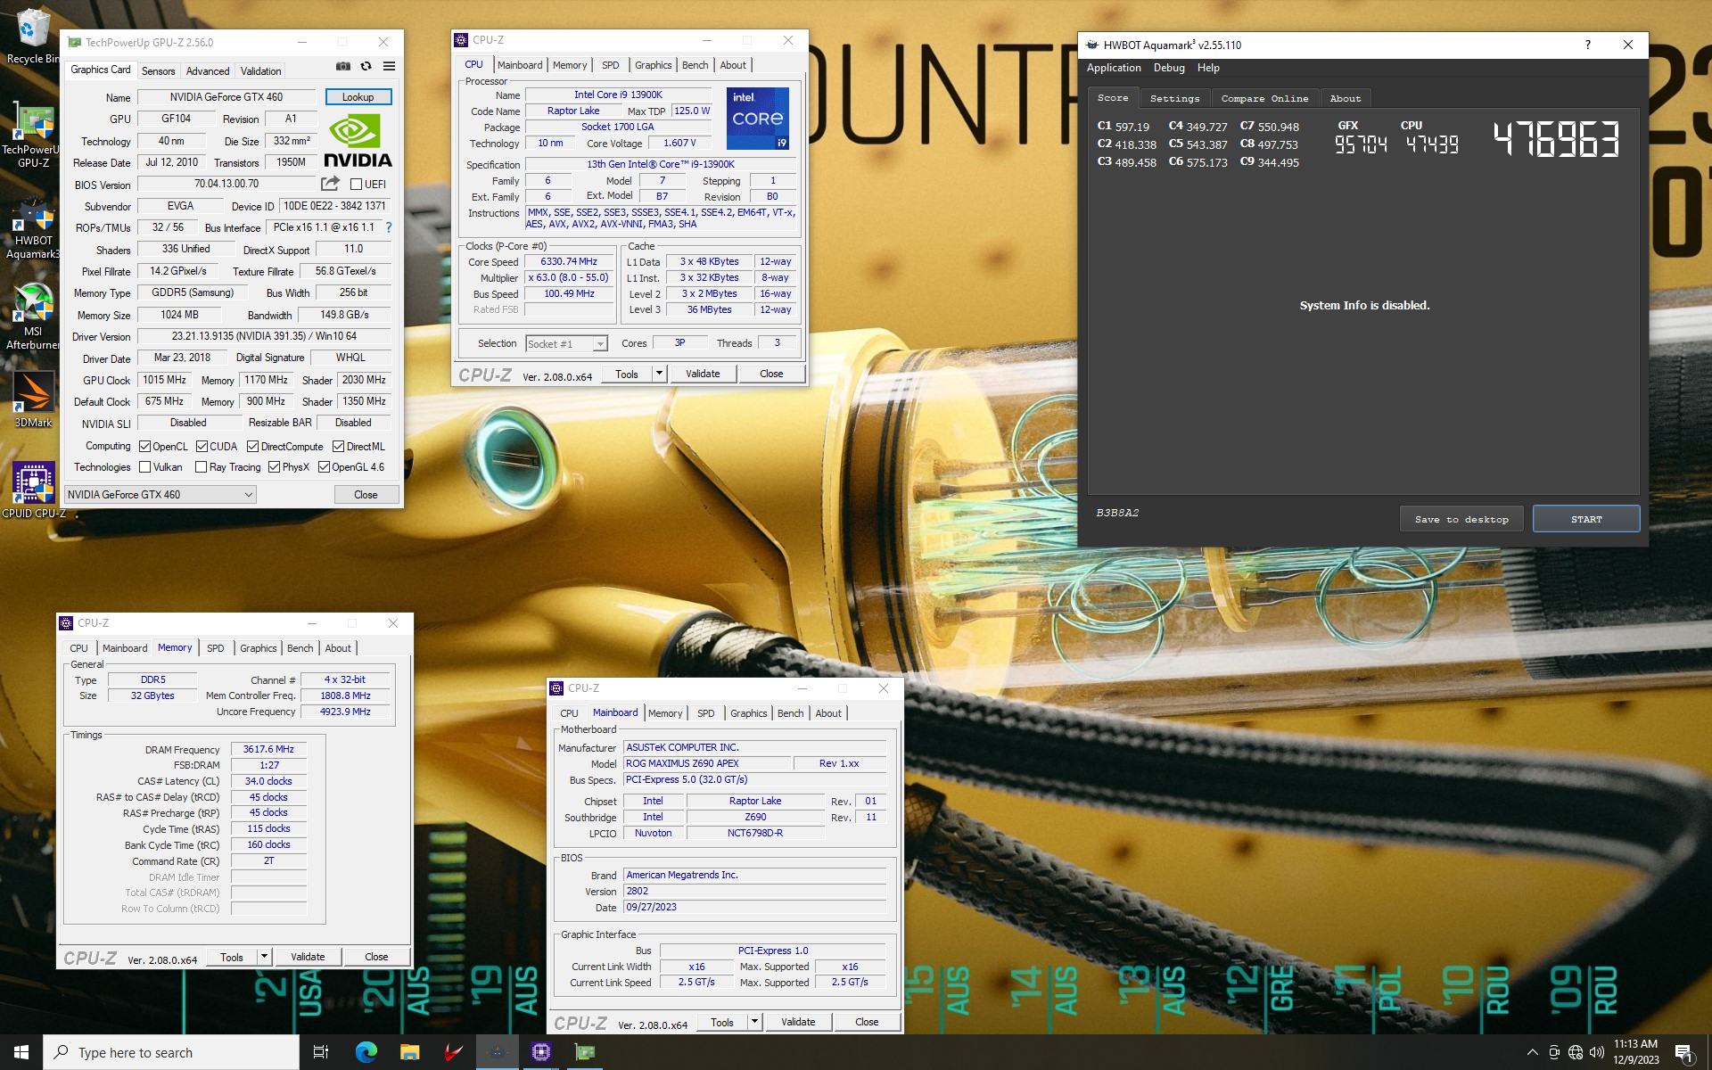Viewport: 1712px width, 1070px height.
Task: Expand Tools dropdown arrow in CPU-Z Memory window
Action: (x=265, y=957)
